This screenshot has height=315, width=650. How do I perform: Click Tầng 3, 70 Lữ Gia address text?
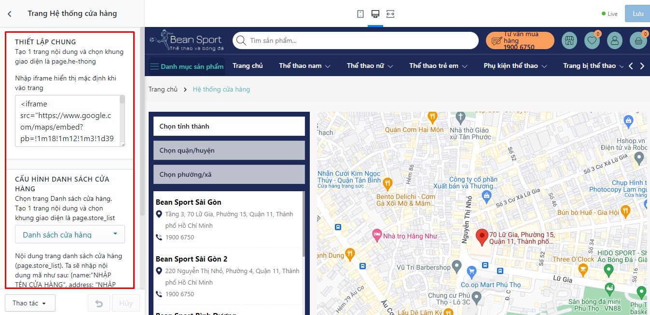[x=229, y=220]
